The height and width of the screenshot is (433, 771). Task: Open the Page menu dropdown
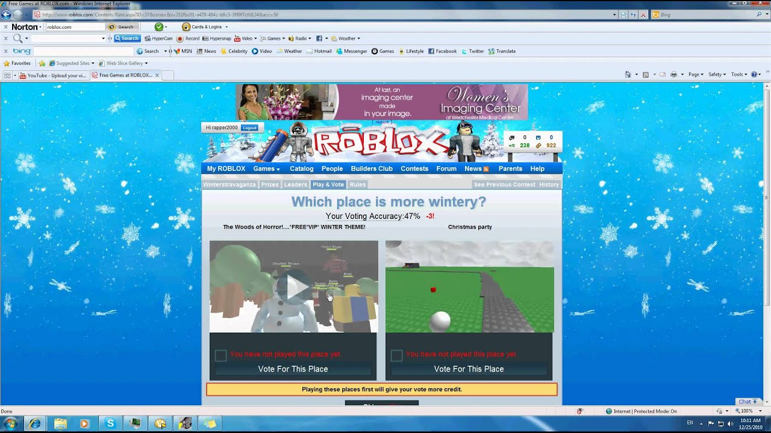[x=696, y=75]
